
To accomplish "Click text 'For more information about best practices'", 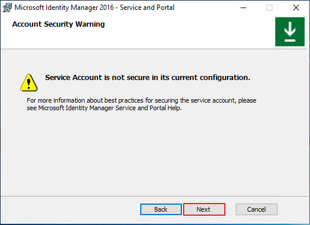I will pos(85,100).
